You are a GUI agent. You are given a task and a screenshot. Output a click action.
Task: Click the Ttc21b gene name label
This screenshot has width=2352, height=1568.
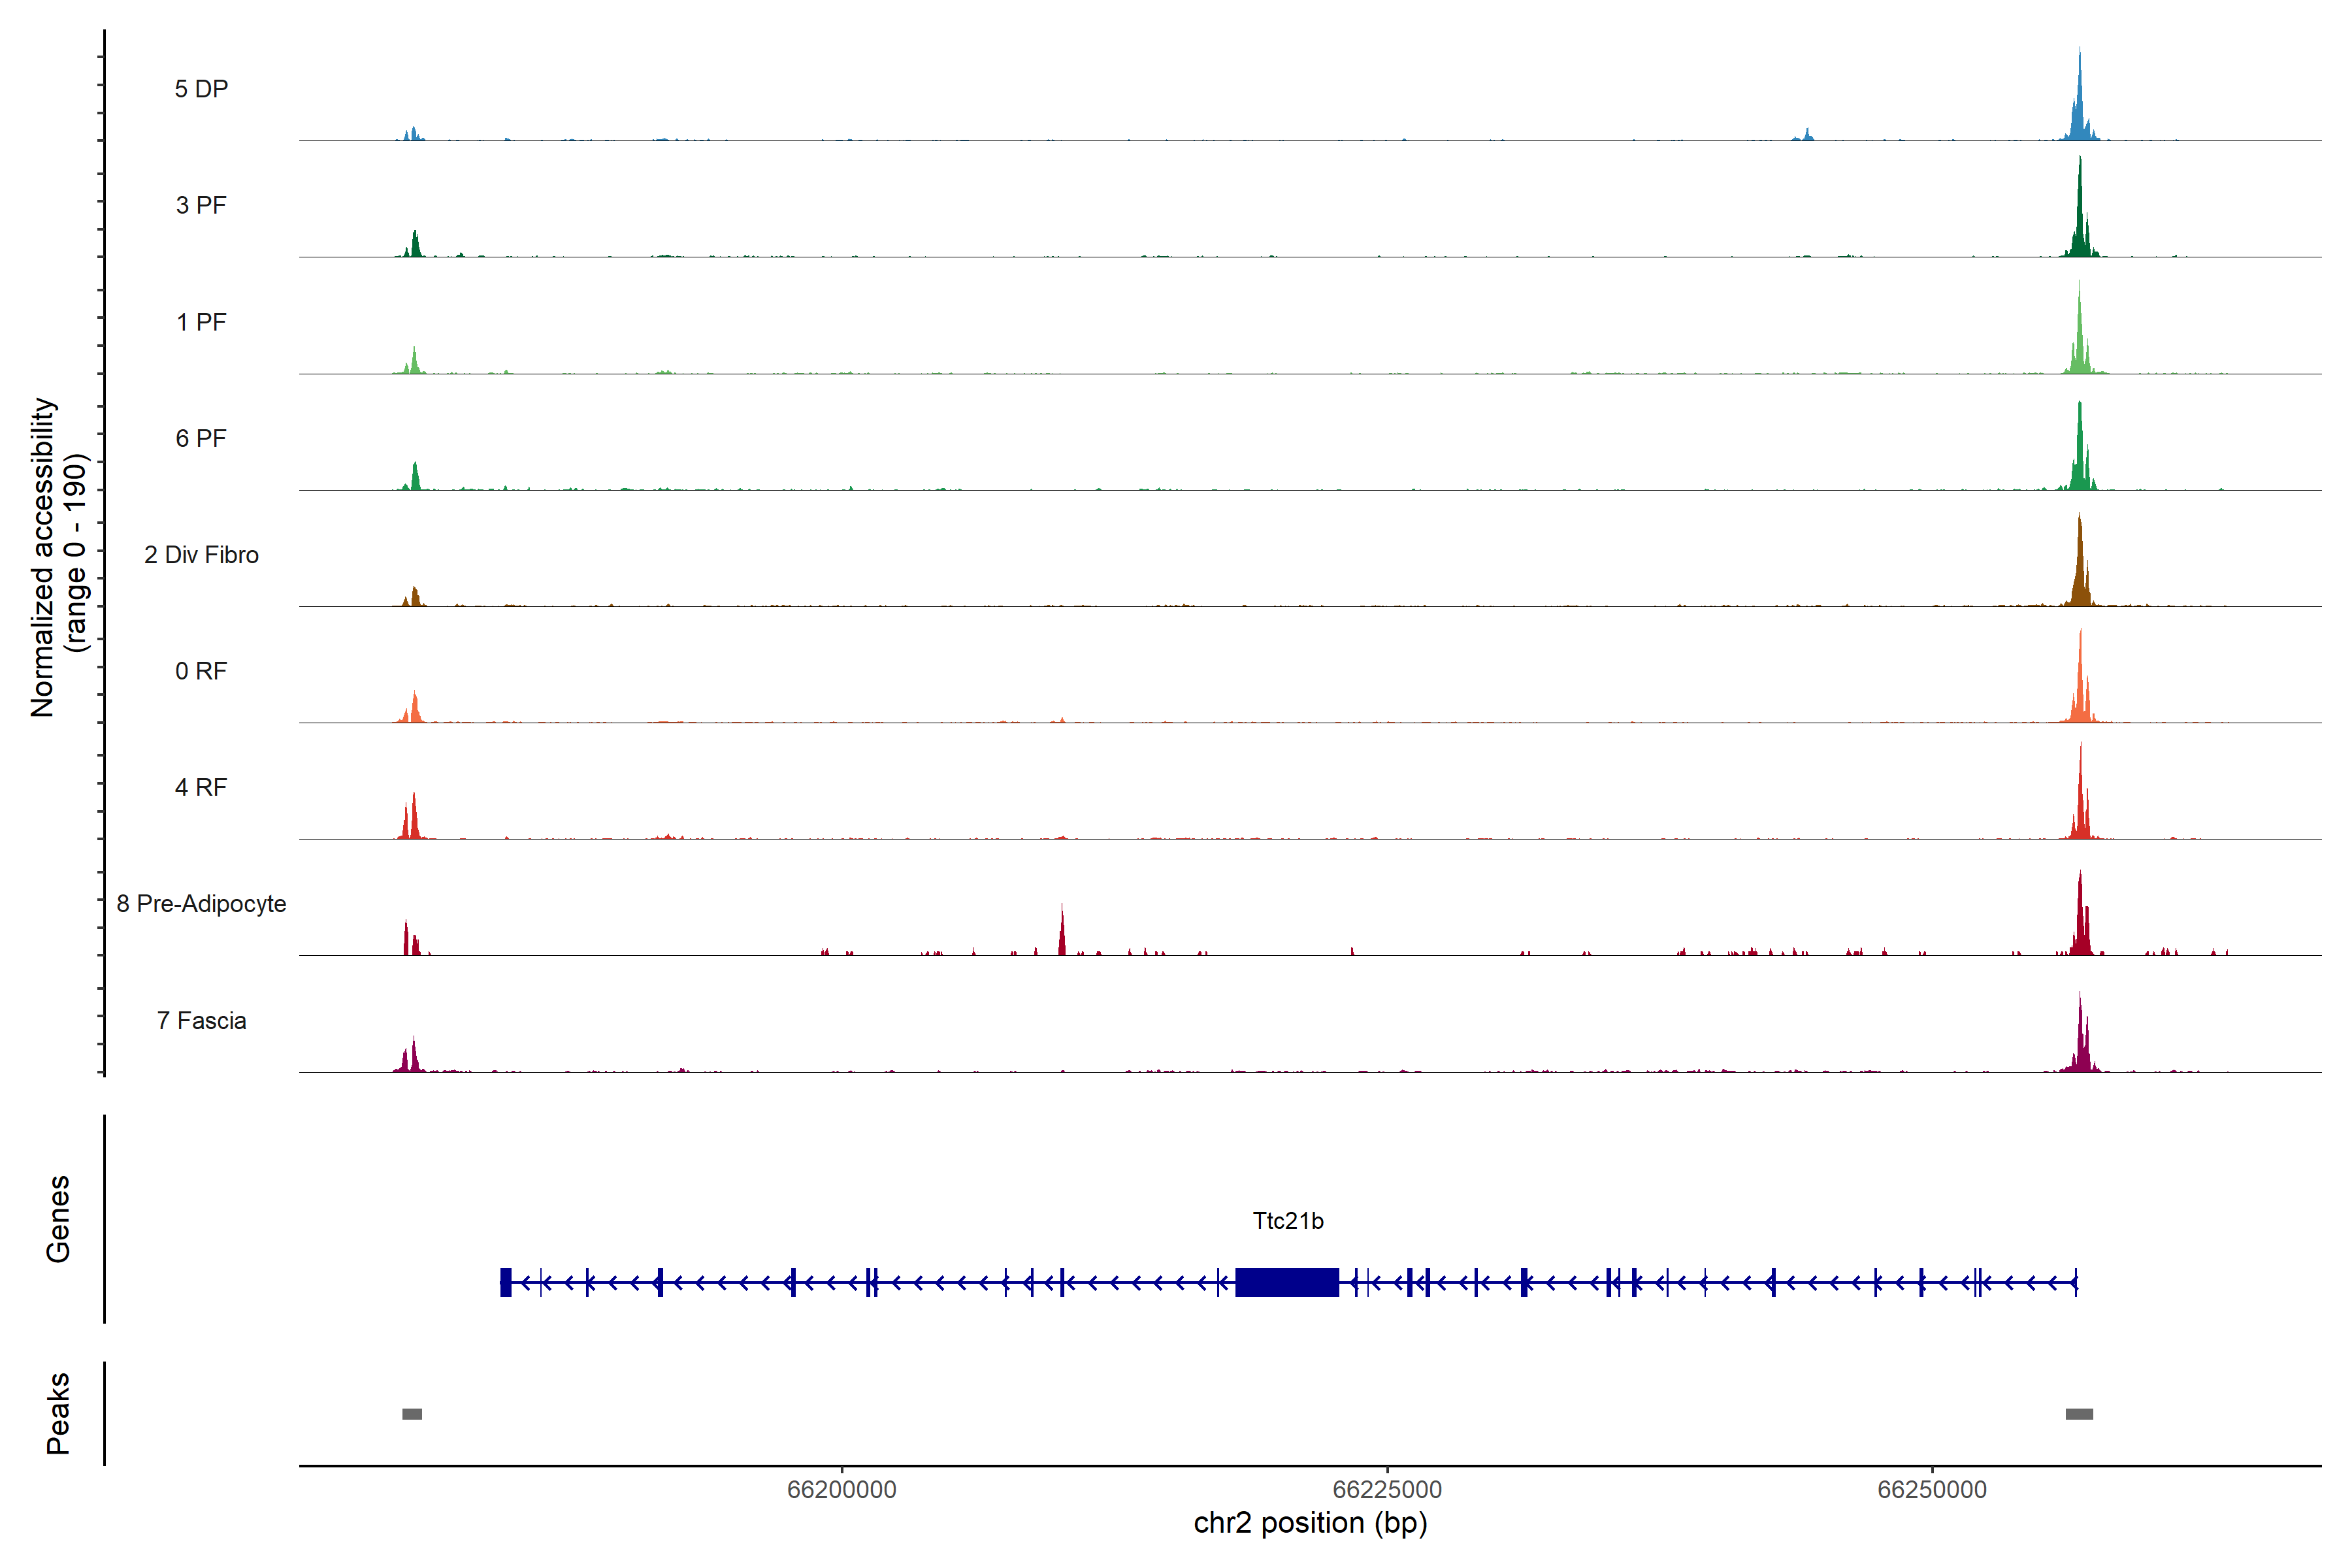point(1288,1221)
